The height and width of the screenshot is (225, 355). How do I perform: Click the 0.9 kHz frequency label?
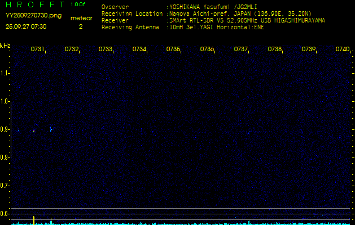click(x=4, y=129)
